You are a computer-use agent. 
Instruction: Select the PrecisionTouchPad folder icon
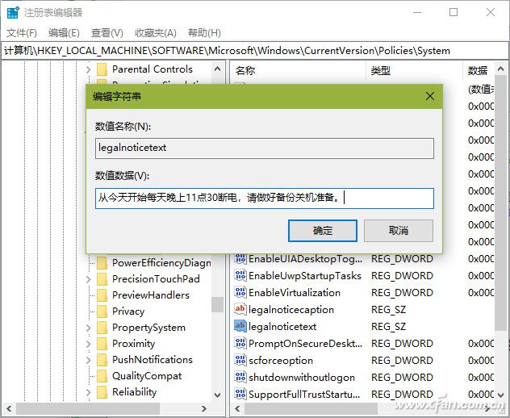tap(102, 279)
